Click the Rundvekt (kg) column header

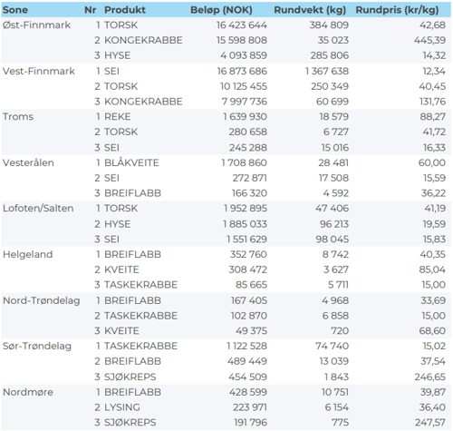(310, 10)
